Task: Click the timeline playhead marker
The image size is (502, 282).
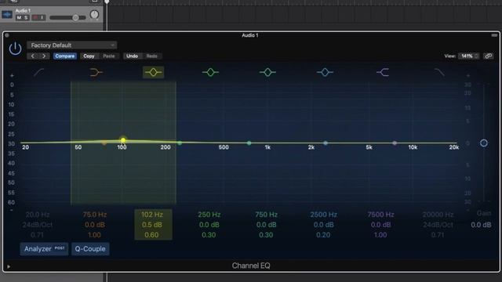Action: 107,2
